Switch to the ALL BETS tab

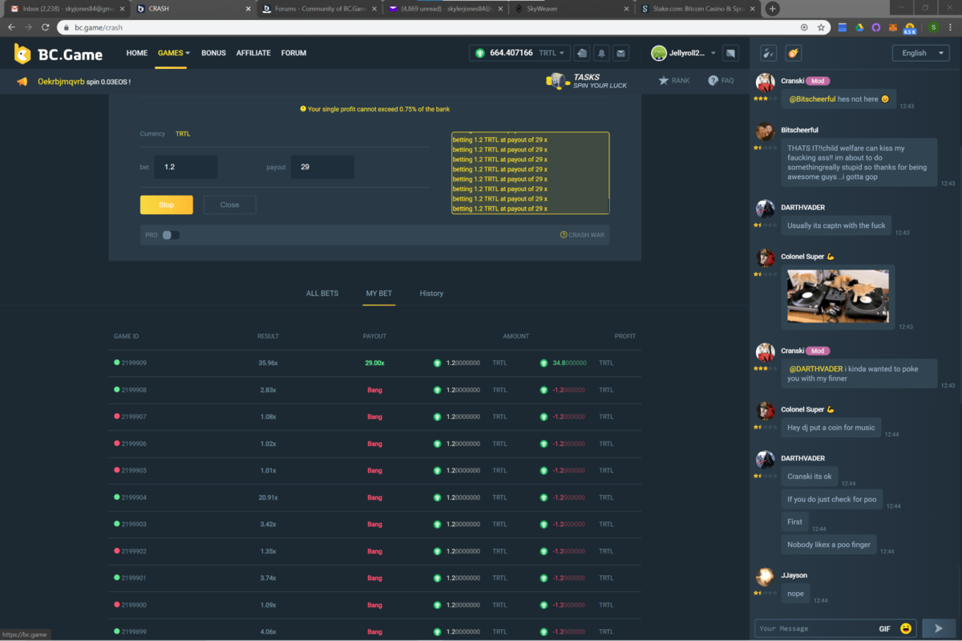pos(322,294)
